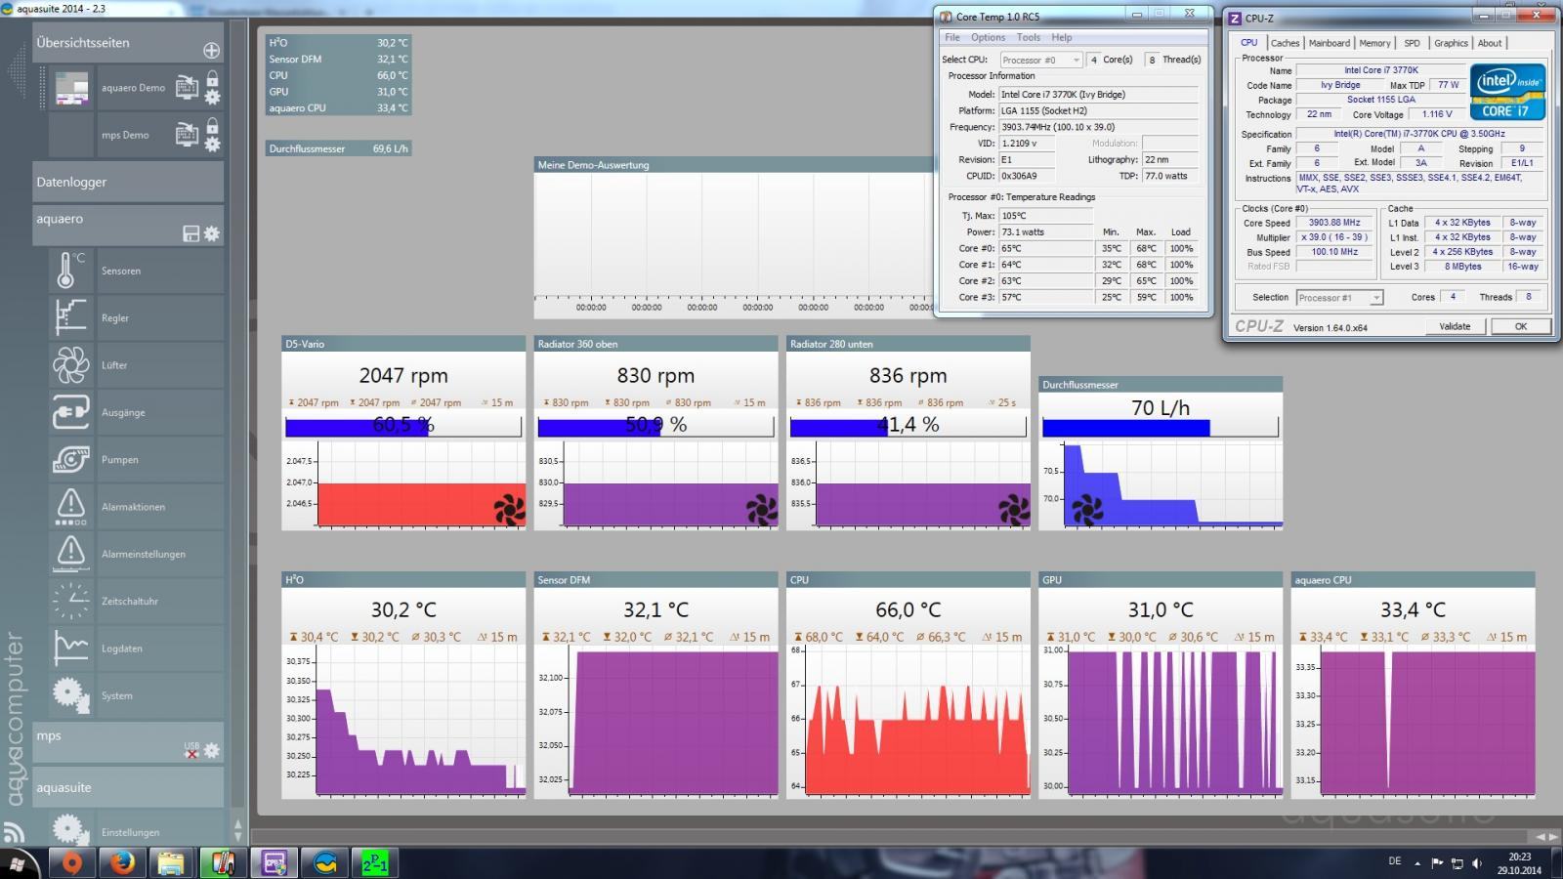The width and height of the screenshot is (1563, 879).
Task: Open the Help menu in Core Temp
Action: point(1062,37)
